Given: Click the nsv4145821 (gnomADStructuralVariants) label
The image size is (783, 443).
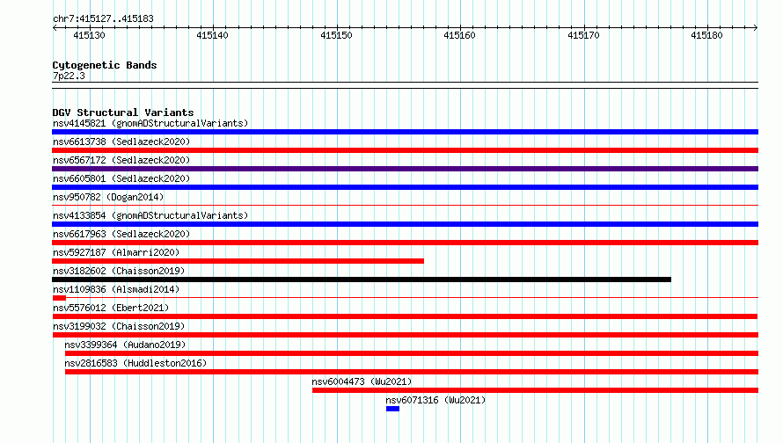Looking at the screenshot, I should (150, 123).
